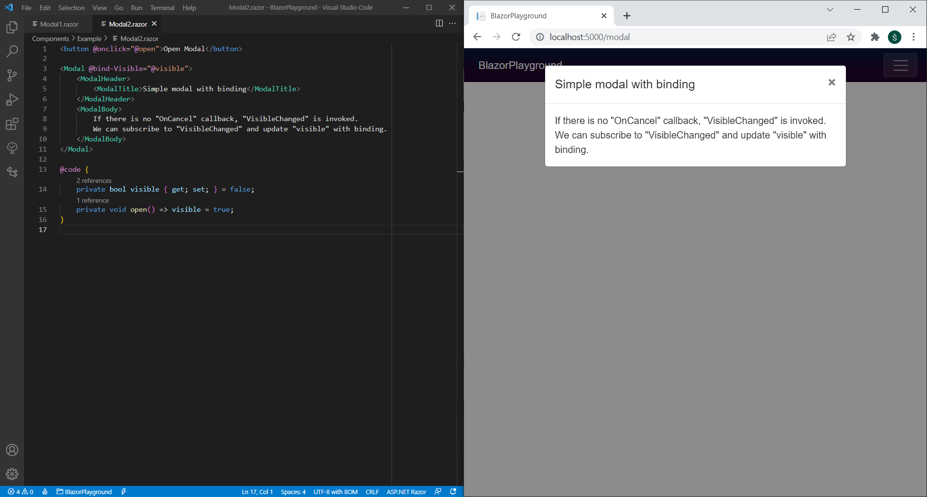Open the Extensions view
The image size is (927, 497).
pos(12,124)
